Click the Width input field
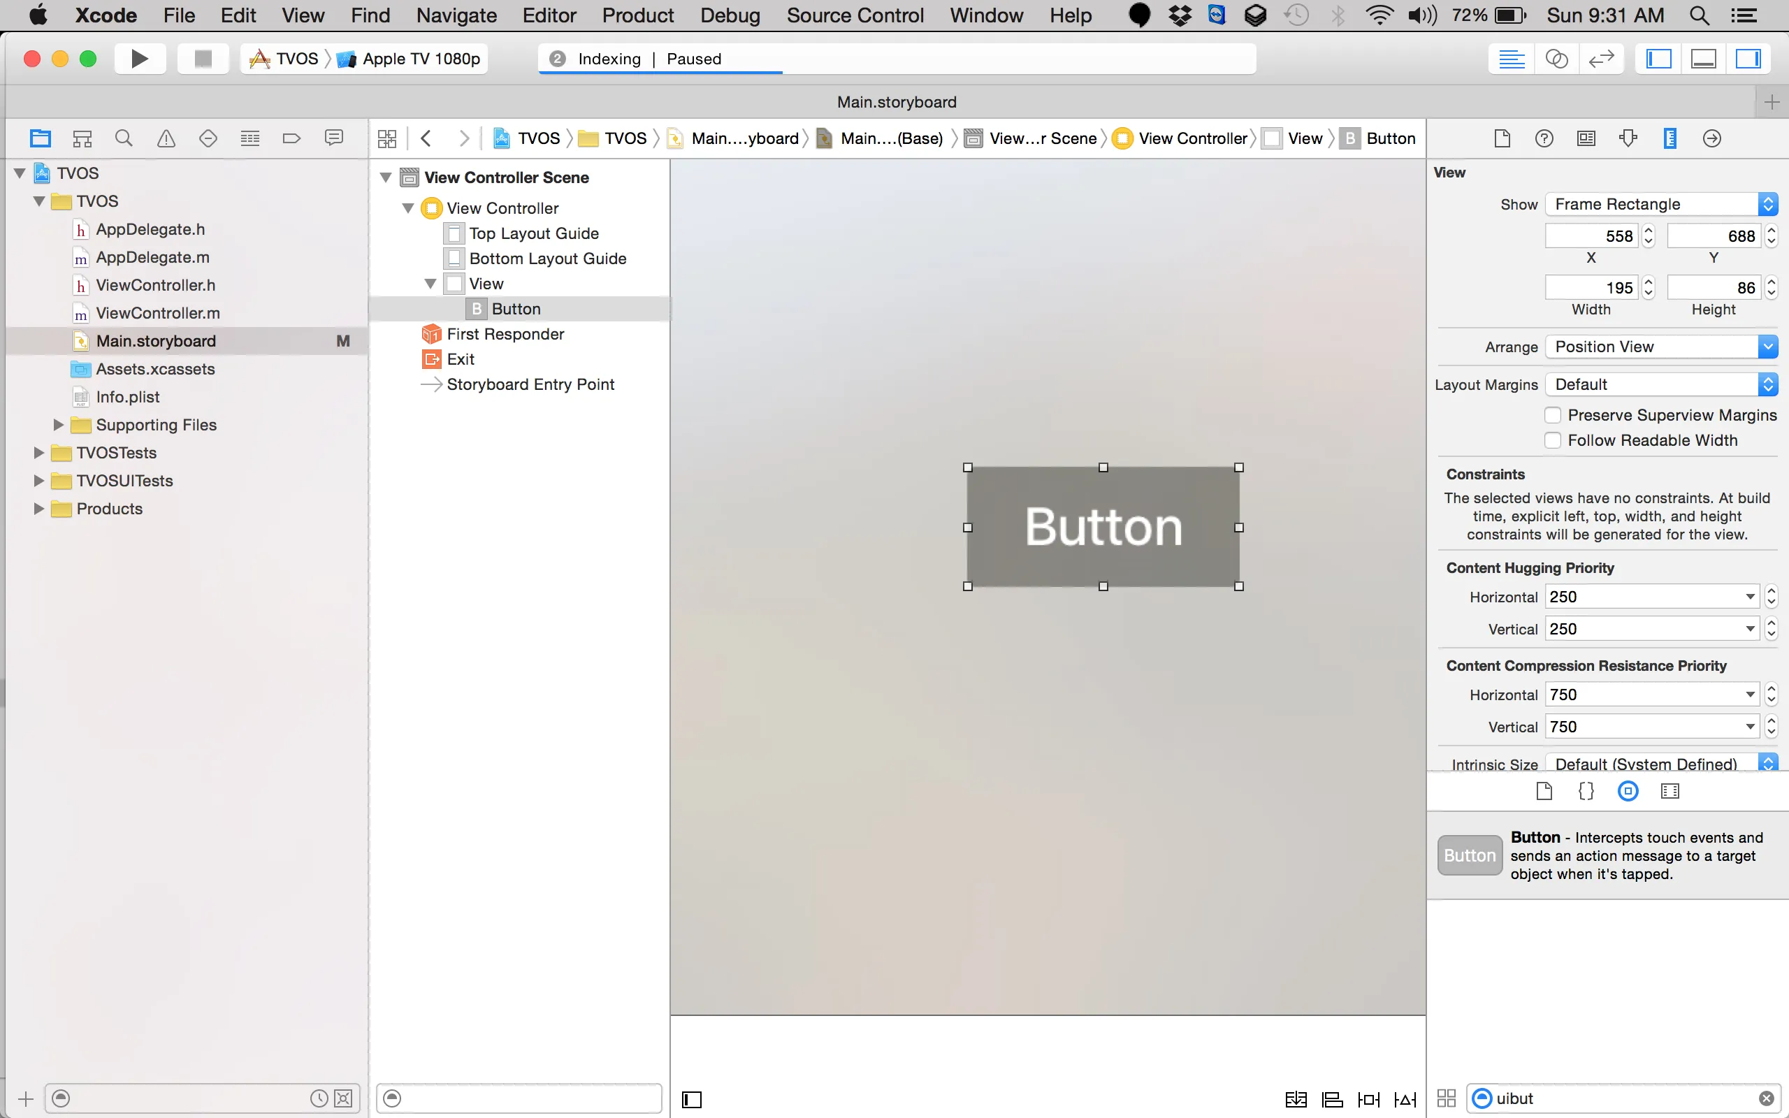This screenshot has height=1118, width=1789. [1591, 288]
